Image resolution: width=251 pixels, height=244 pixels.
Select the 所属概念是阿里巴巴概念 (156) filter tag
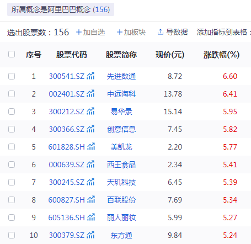point(61,9)
